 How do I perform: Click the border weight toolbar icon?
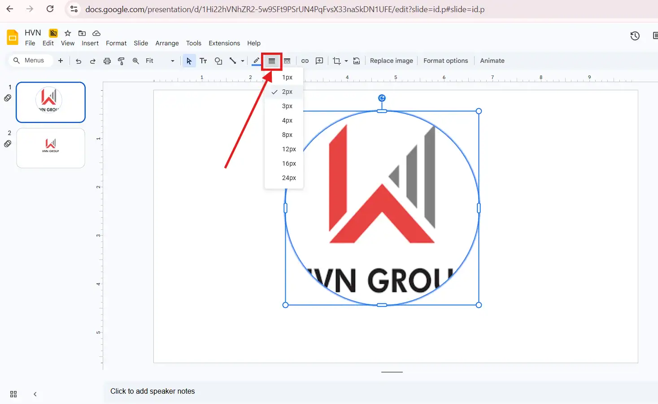271,61
